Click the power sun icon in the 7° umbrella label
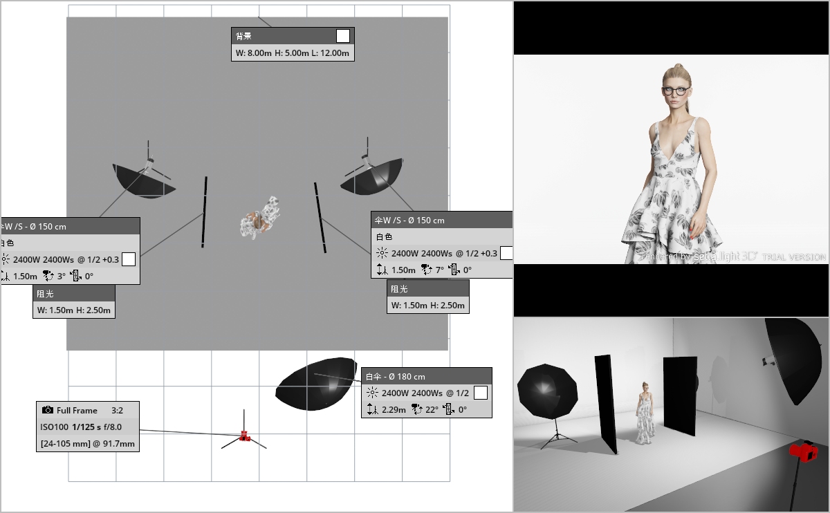 (382, 253)
